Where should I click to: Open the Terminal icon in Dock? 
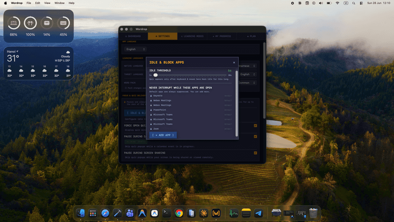point(166,213)
